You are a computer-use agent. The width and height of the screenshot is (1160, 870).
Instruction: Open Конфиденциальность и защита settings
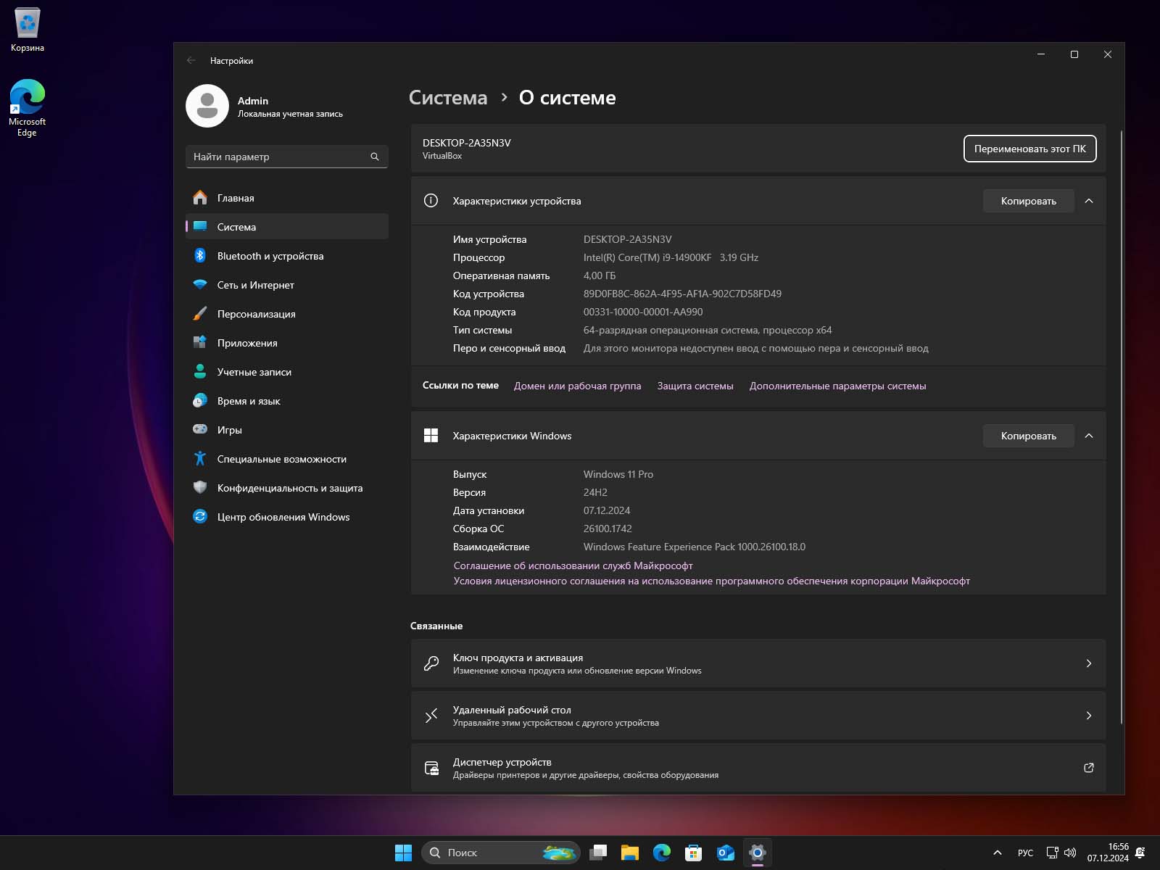(x=290, y=488)
